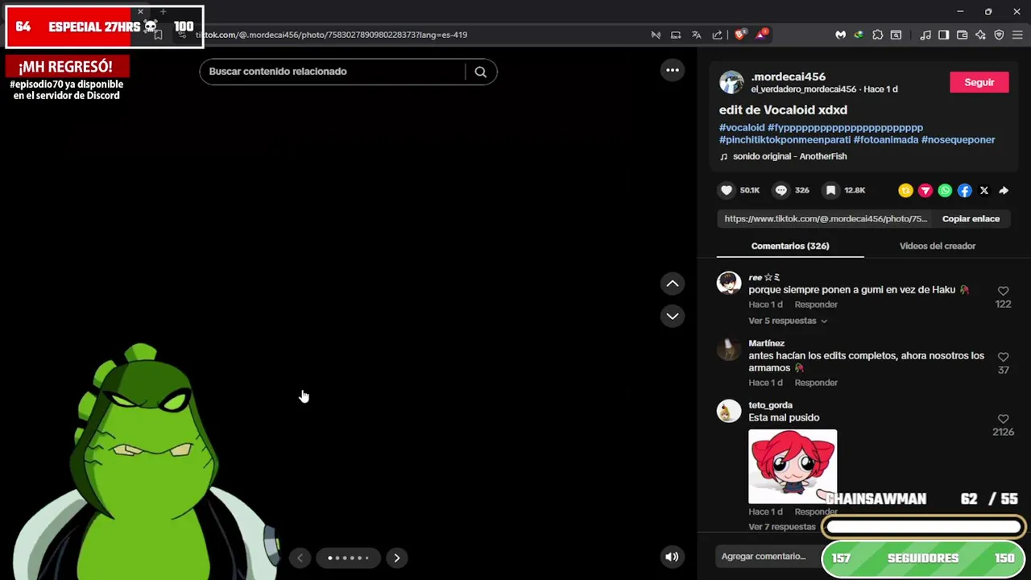Share the post to Facebook

(964, 191)
